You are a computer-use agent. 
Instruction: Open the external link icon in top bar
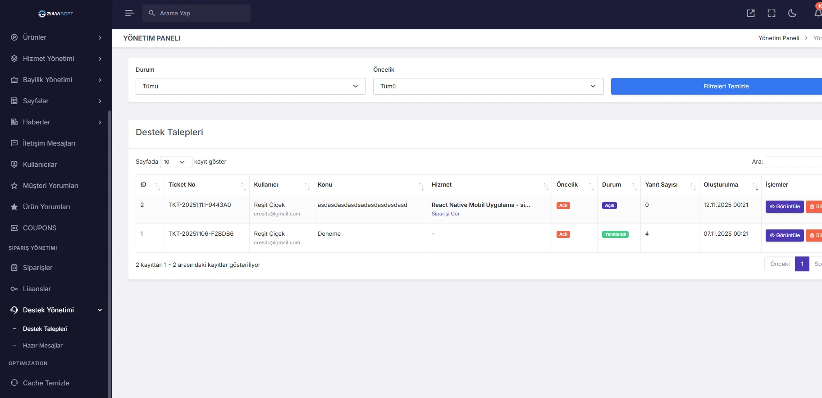751,13
